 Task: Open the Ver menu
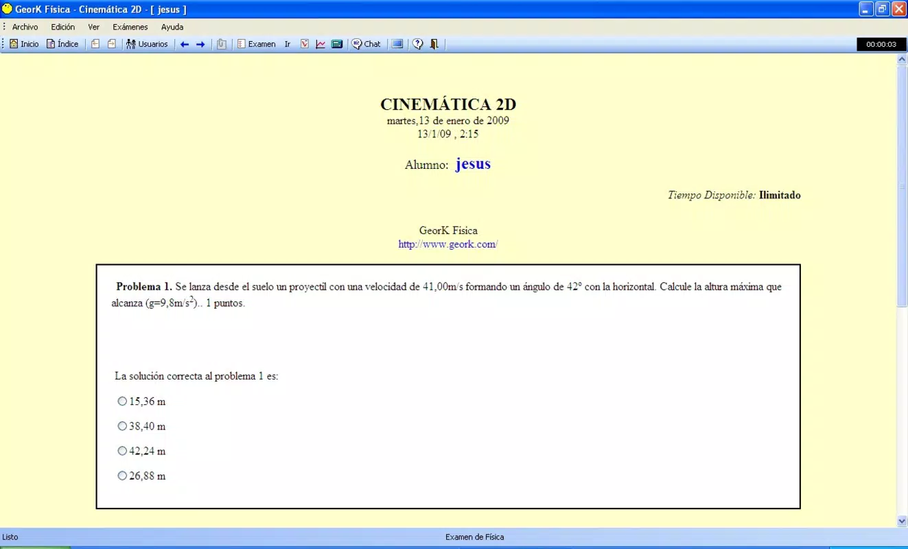pos(94,27)
